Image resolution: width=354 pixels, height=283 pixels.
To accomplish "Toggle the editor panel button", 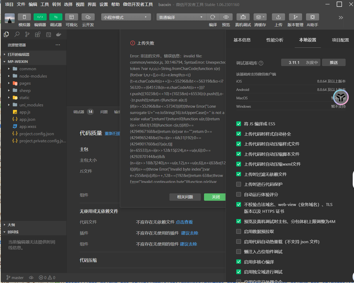I will 40,17.
